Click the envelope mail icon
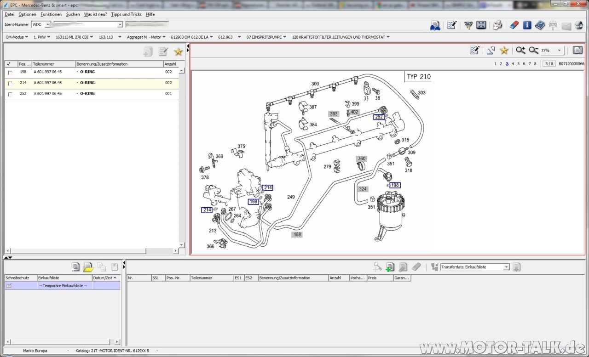The height and width of the screenshot is (357, 589). pyautogui.click(x=566, y=26)
